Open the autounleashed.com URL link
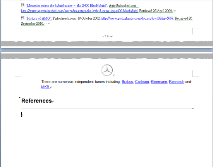 point(80,11)
